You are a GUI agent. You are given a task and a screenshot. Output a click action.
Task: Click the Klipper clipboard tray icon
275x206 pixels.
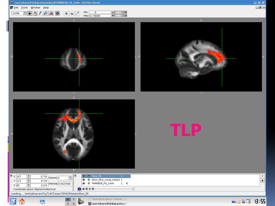pos(238,201)
